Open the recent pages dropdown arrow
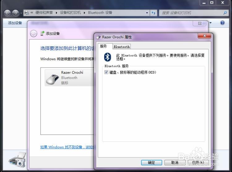 [x=21, y=13]
